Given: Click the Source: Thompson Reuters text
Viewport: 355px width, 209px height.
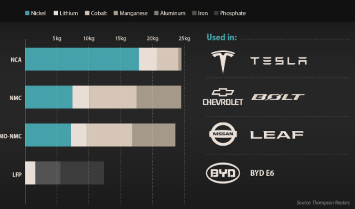Looking at the screenshot, I should tap(323, 203).
